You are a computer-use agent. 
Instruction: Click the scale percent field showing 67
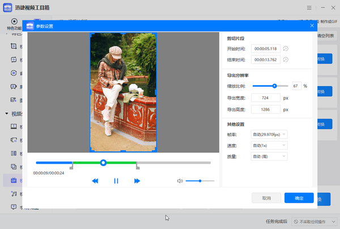coord(296,86)
